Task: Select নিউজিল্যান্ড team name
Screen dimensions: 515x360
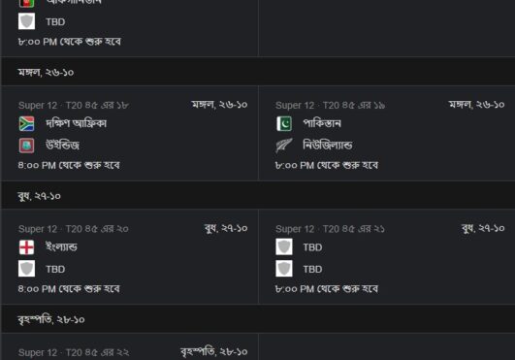Action: click(x=328, y=146)
